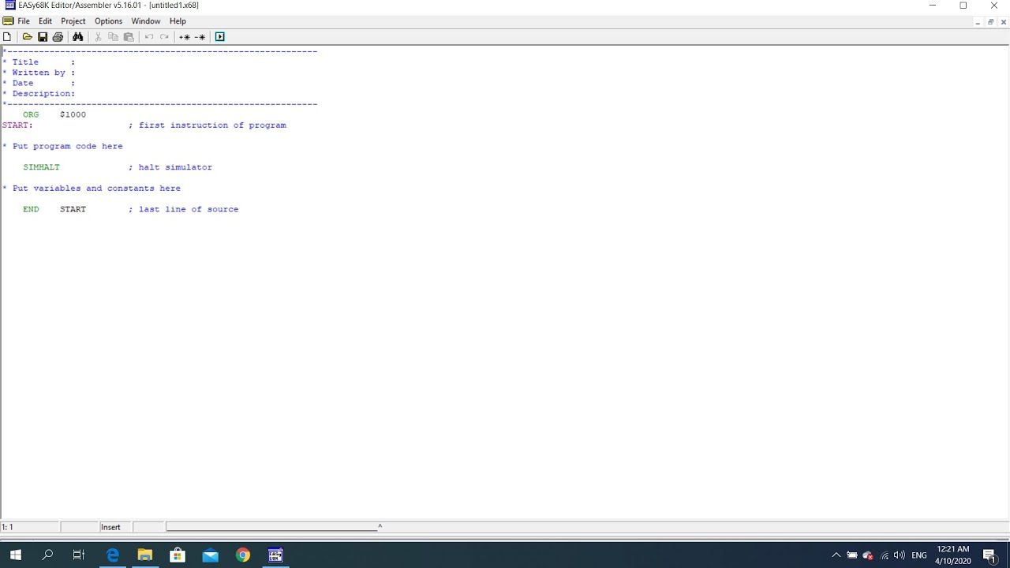Image resolution: width=1010 pixels, height=568 pixels.
Task: Comment selected lines with the +* icon
Action: pos(185,37)
